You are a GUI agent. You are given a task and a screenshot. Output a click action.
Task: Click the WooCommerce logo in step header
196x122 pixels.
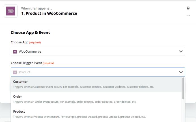tap(11, 11)
